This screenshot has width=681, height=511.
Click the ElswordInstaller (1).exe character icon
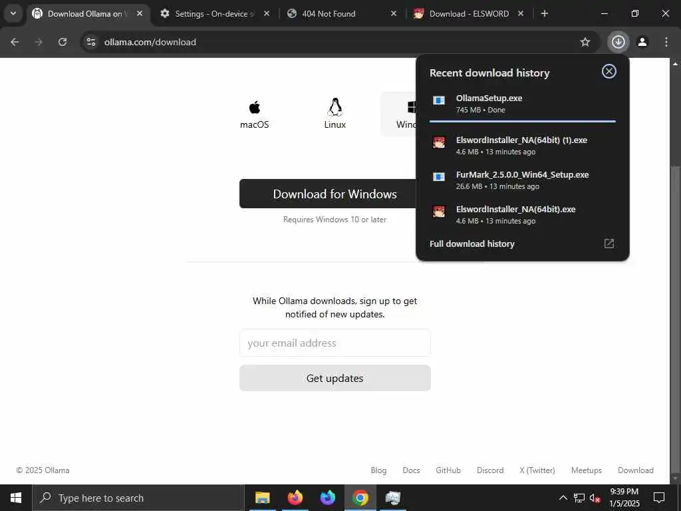[439, 142]
